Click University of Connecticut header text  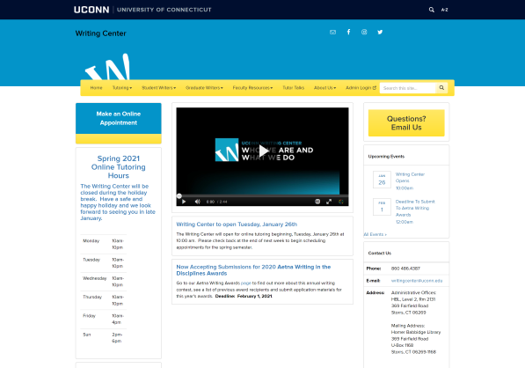164,10
